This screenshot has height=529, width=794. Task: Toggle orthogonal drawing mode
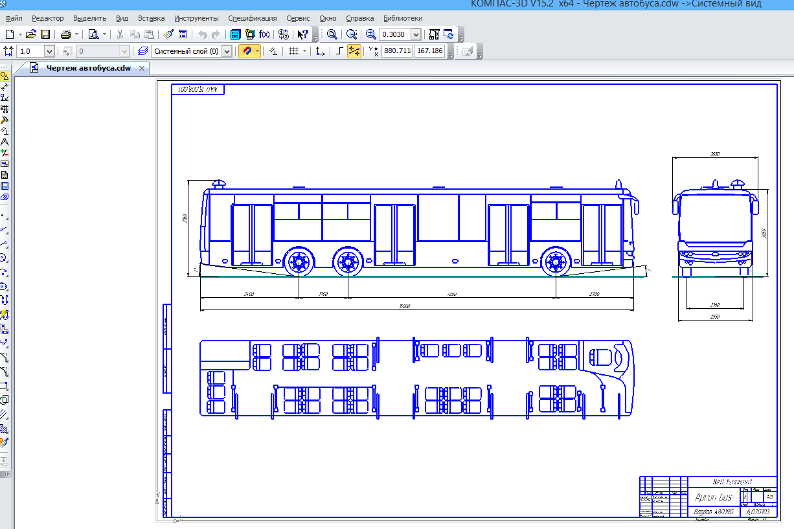[339, 51]
